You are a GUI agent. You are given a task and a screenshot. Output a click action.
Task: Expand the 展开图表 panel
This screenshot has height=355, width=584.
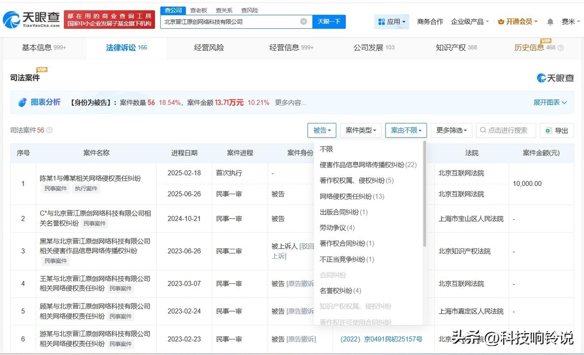coord(550,102)
